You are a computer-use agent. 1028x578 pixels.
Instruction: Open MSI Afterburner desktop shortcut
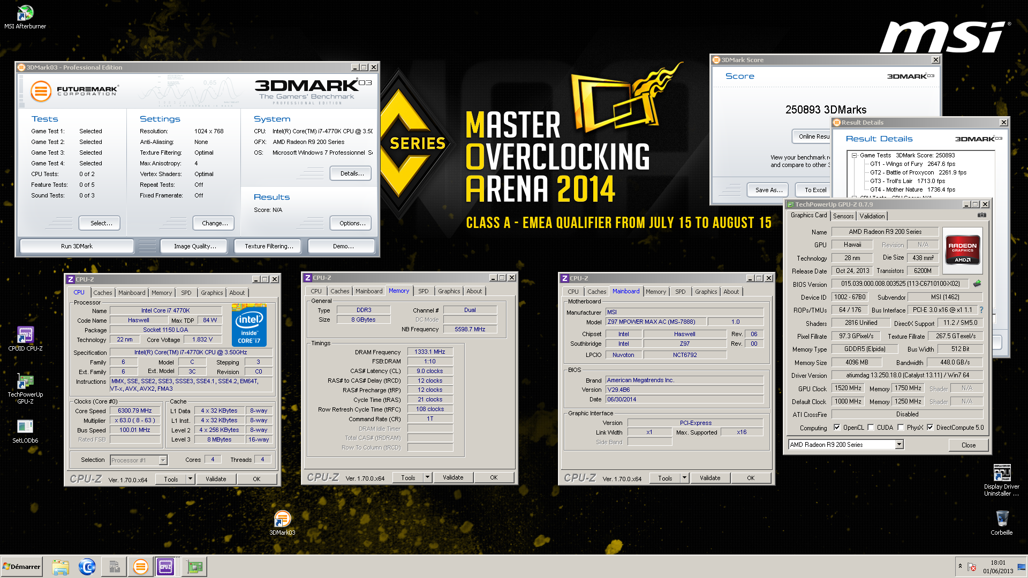(x=25, y=17)
